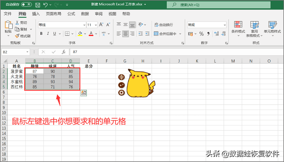Switch to the Review (审阅) tab
Screen dimensions: 284x162
pyautogui.click(x=99, y=14)
